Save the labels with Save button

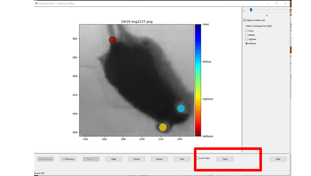point(225,159)
